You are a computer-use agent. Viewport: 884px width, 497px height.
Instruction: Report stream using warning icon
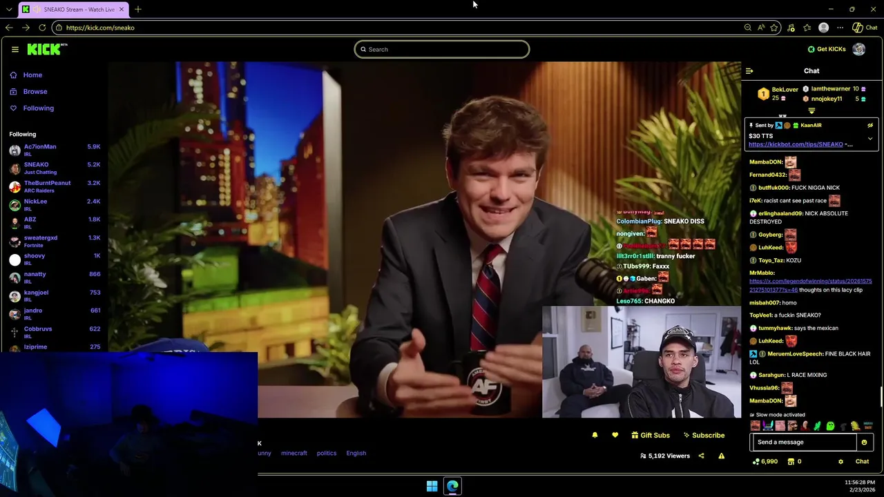(x=721, y=456)
